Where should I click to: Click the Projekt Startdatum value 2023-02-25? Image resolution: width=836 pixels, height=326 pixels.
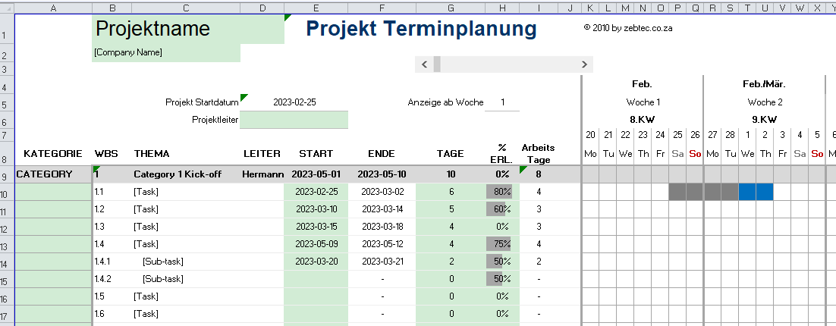tap(294, 102)
